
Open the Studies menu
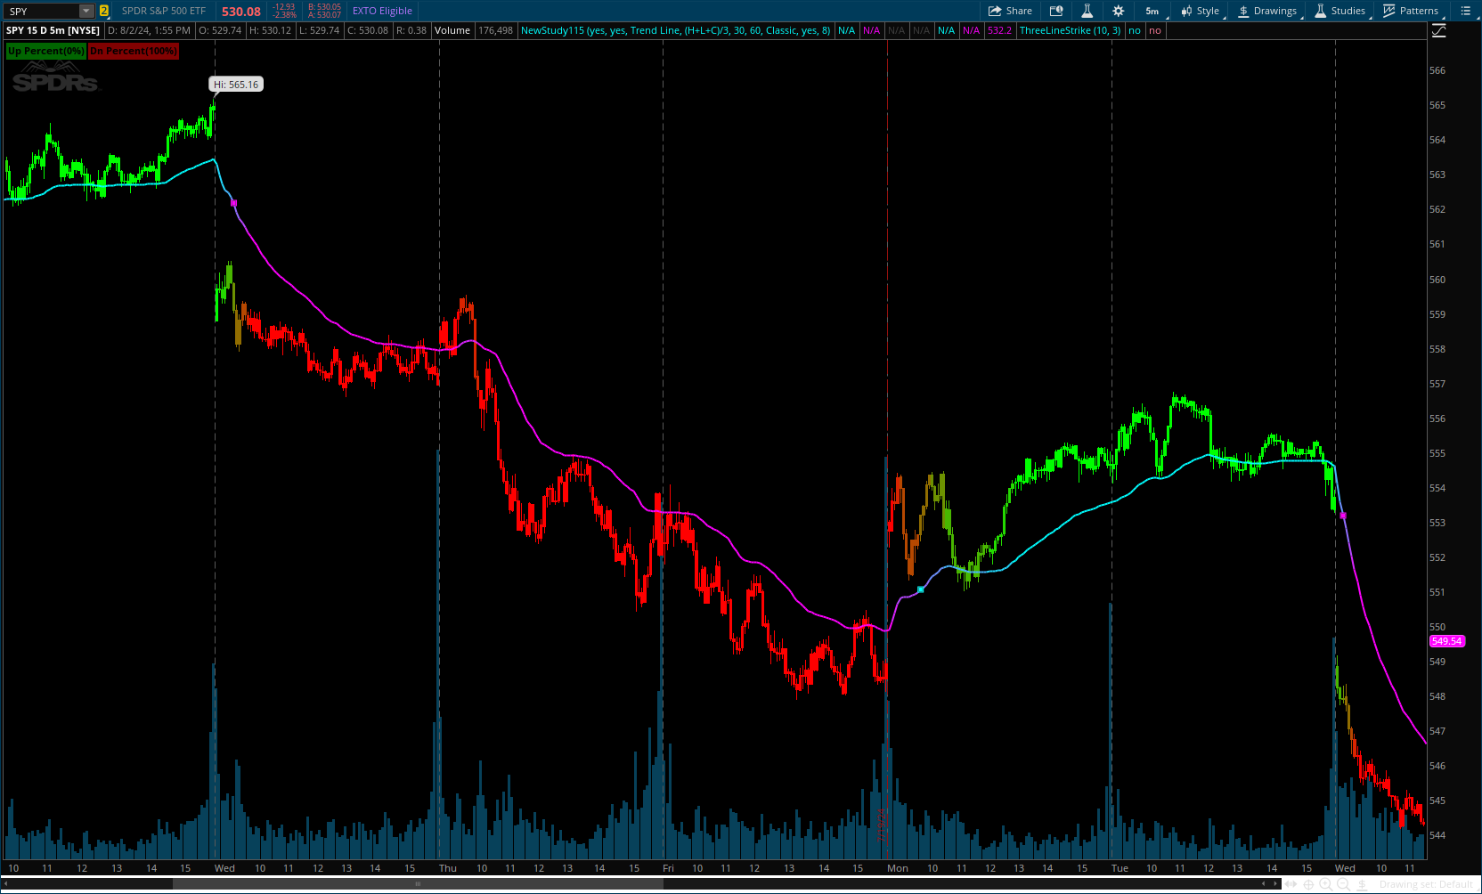pos(1341,12)
